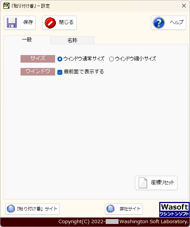Click the 座標リセット text
The image size is (190, 227).
(x=163, y=183)
